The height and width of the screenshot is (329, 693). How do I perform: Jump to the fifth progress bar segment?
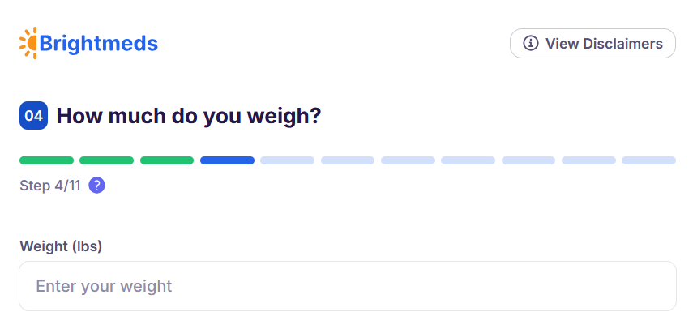[x=287, y=160]
